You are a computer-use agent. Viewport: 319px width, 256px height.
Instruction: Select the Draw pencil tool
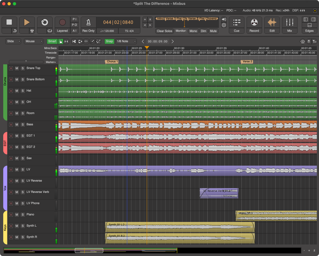(x=93, y=41)
